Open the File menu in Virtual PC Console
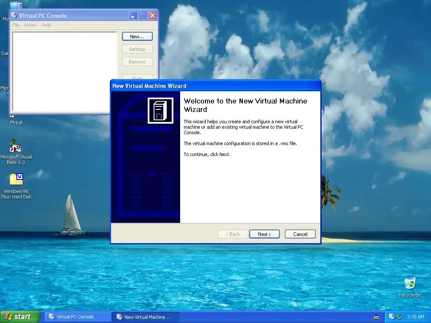The height and width of the screenshot is (323, 431). pyautogui.click(x=16, y=25)
